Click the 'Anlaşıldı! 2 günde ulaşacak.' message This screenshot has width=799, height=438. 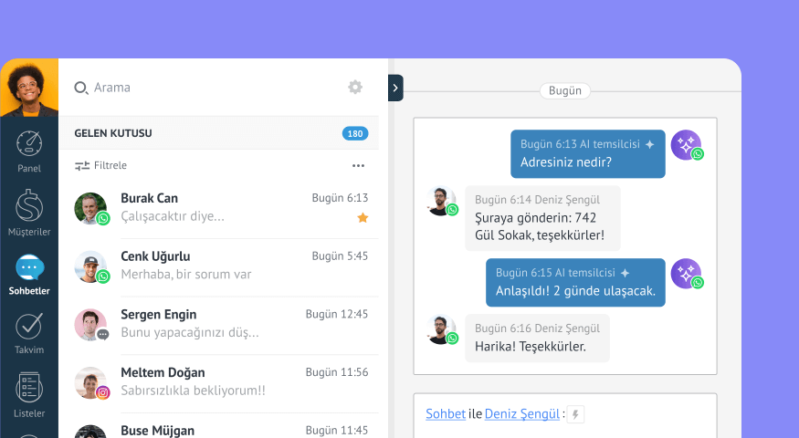576,283
